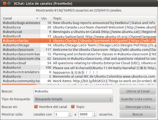
Task: Select the #ubuntu-ca channel row
Action: coord(79,27)
